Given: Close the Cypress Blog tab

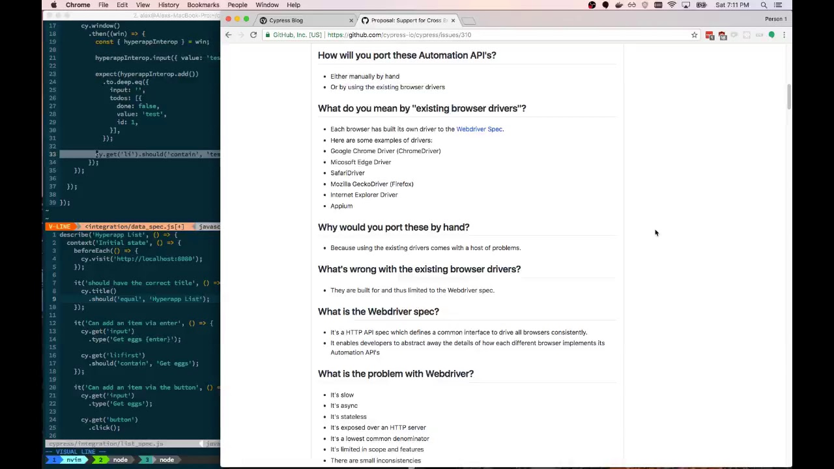Looking at the screenshot, I should coord(351,20).
